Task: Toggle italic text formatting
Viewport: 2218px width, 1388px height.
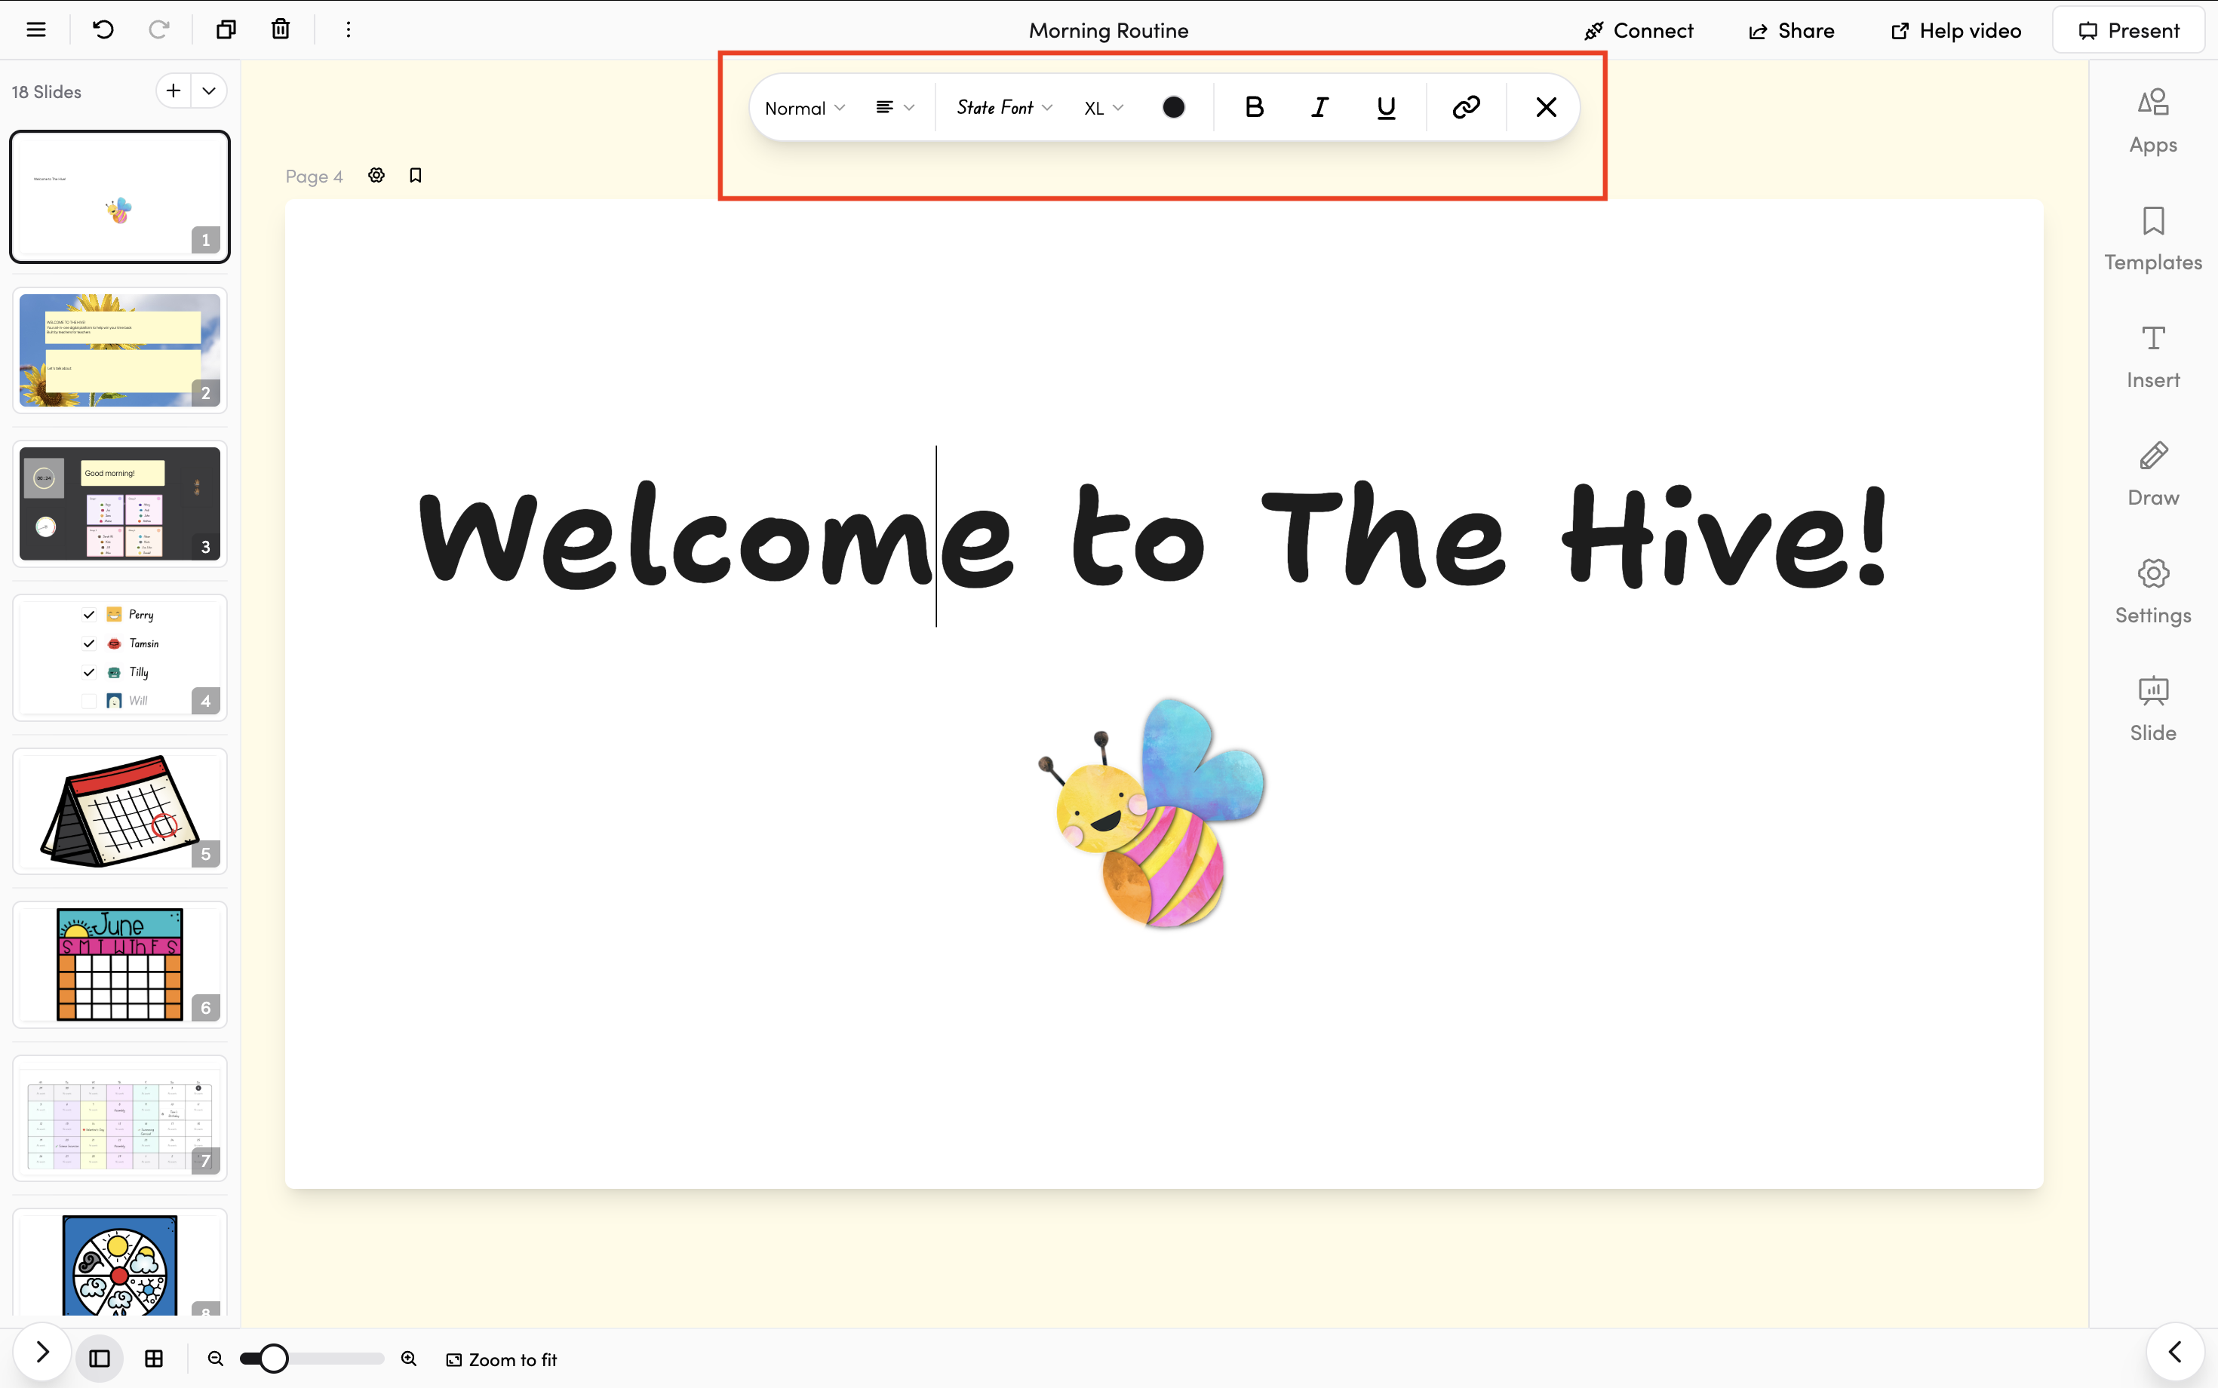Action: pyautogui.click(x=1319, y=107)
